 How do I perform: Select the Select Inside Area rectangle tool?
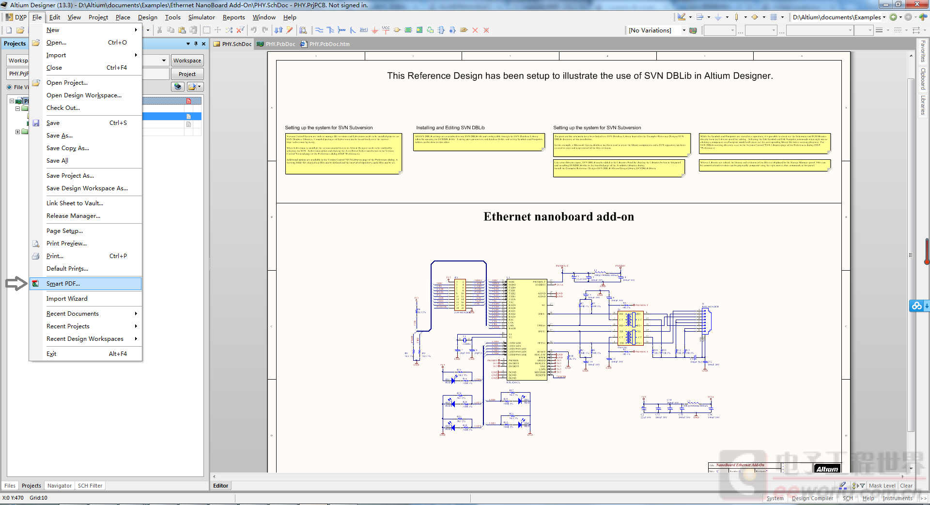206,30
